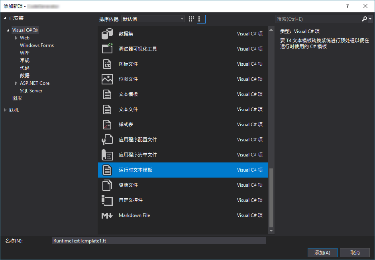Expand the ASP.NET Core node

pyautogui.click(x=16, y=83)
